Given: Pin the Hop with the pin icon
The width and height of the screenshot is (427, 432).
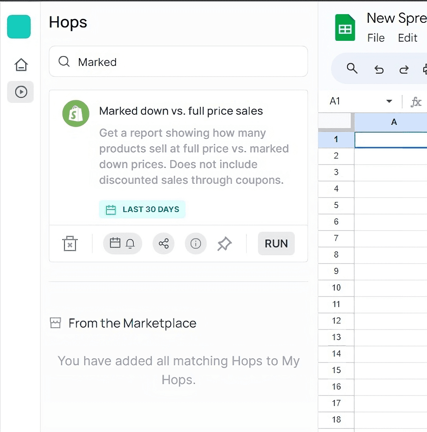Looking at the screenshot, I should click(x=224, y=243).
